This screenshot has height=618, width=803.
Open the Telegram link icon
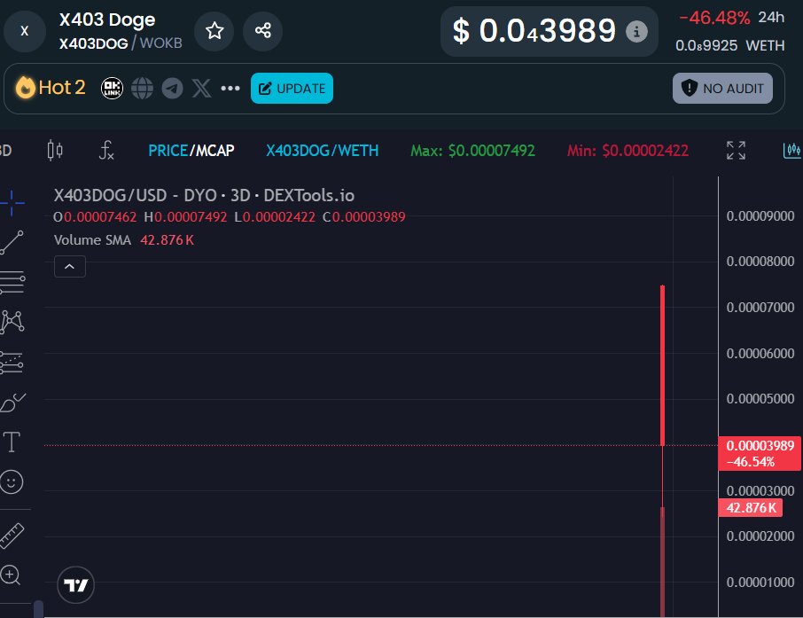(x=172, y=88)
